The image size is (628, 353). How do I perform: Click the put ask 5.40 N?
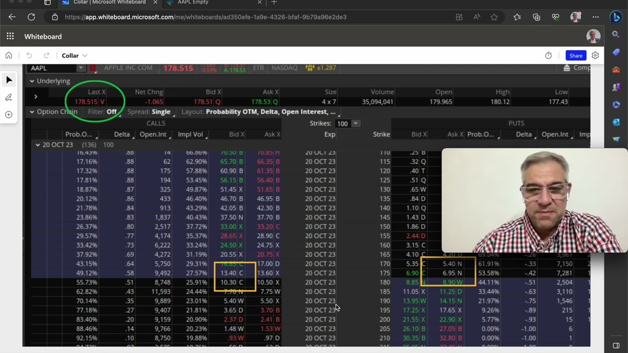(452, 264)
